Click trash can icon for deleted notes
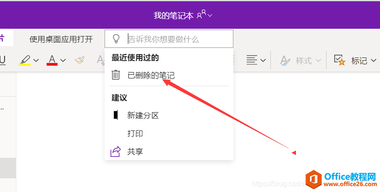 coord(116,75)
